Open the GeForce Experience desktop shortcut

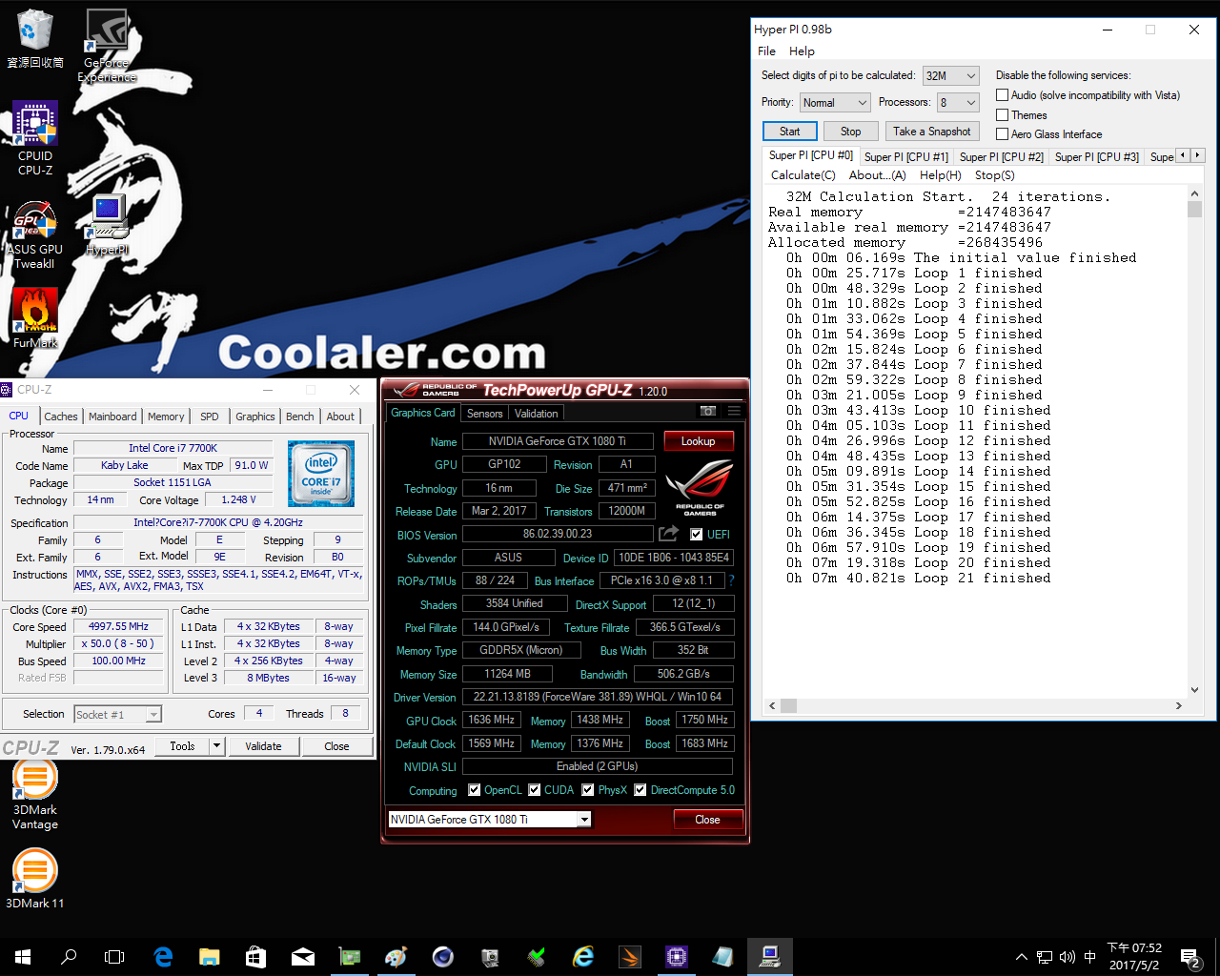click(x=107, y=46)
